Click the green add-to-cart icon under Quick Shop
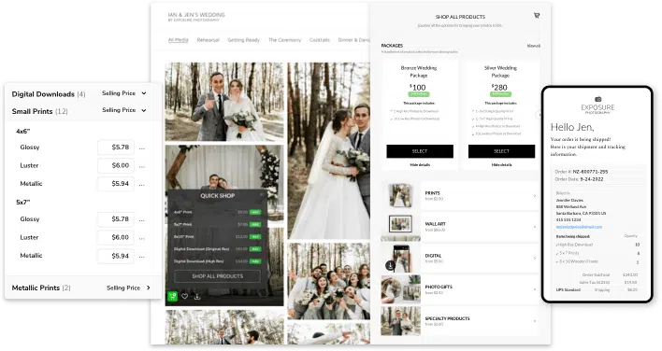This screenshot has height=351, width=662. click(172, 296)
